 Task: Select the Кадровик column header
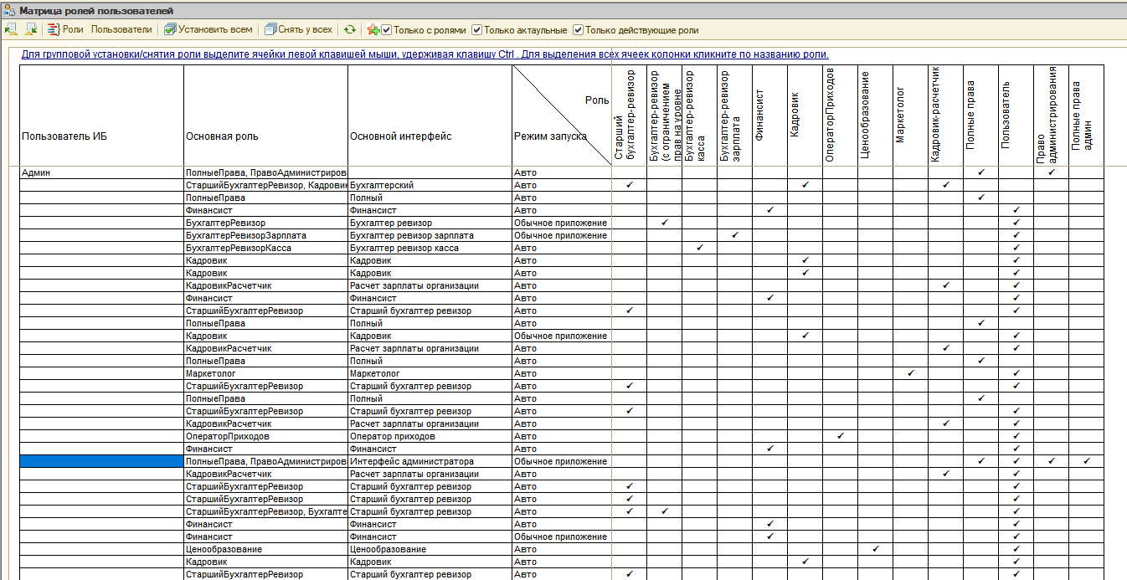(805, 115)
